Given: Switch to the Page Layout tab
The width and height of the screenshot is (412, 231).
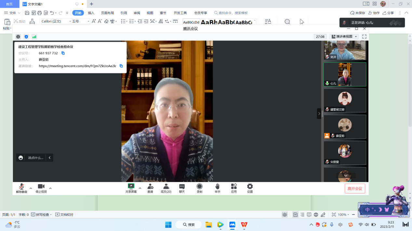Looking at the screenshot, I should 107,13.
